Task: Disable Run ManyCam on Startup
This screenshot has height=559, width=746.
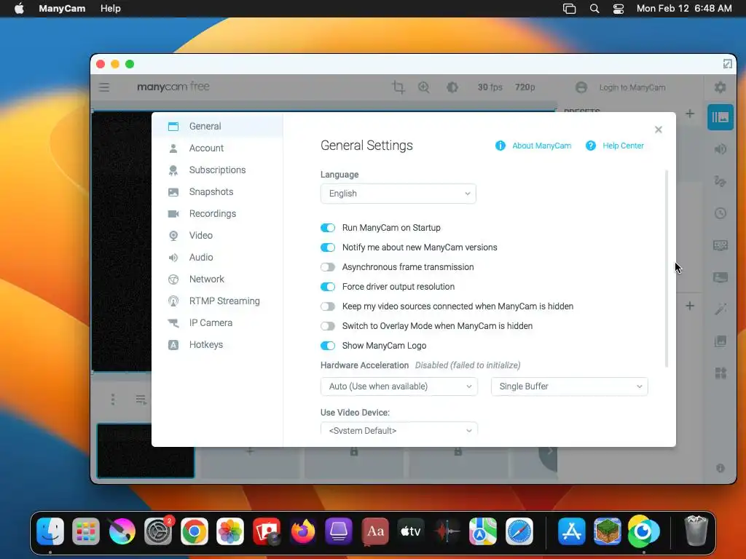Action: 327,228
